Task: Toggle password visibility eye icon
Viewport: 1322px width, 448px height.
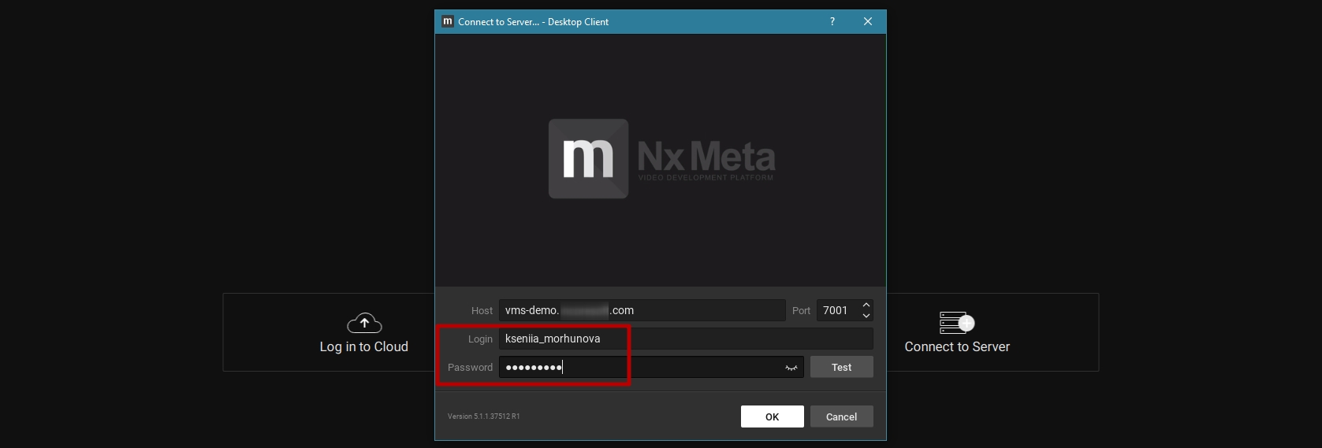Action: [x=791, y=368]
